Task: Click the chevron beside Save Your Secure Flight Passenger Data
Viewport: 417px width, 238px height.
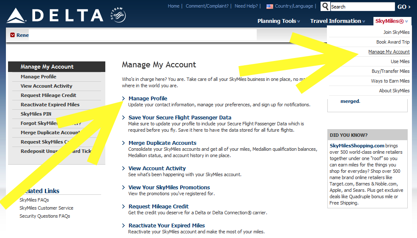Action: (123, 118)
